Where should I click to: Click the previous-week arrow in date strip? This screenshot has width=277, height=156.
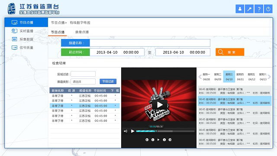click(200, 77)
